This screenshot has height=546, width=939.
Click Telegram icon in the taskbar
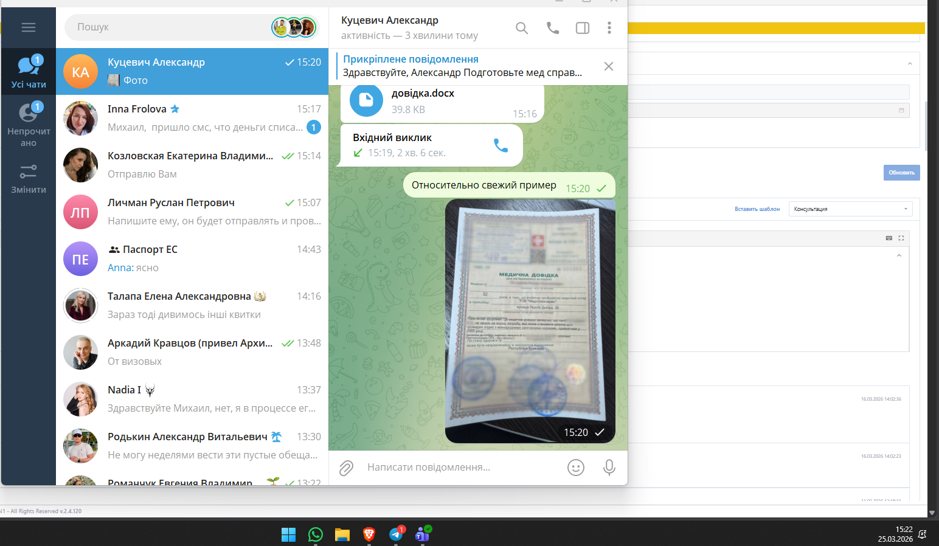[396, 534]
